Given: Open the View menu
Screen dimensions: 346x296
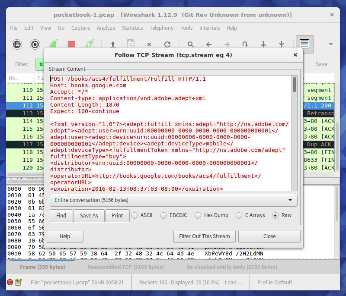Looking at the screenshot, I should (x=45, y=28).
